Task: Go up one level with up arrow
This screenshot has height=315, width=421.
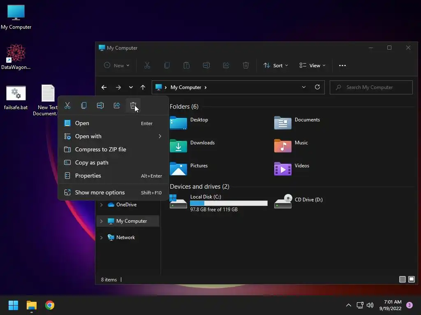Action: [143, 88]
